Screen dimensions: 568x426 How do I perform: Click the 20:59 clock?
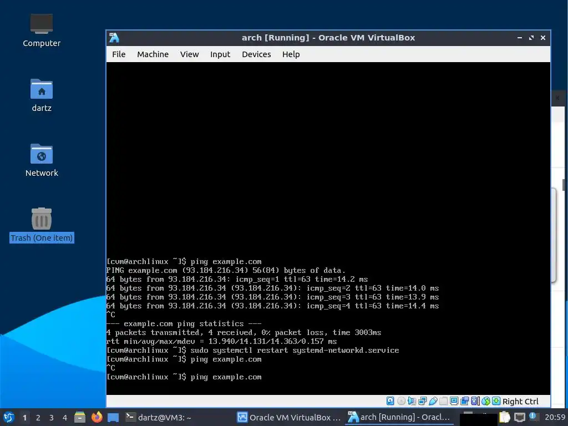[x=555, y=417]
